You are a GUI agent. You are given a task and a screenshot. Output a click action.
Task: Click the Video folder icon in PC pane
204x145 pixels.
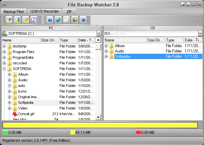click(x=15, y=109)
